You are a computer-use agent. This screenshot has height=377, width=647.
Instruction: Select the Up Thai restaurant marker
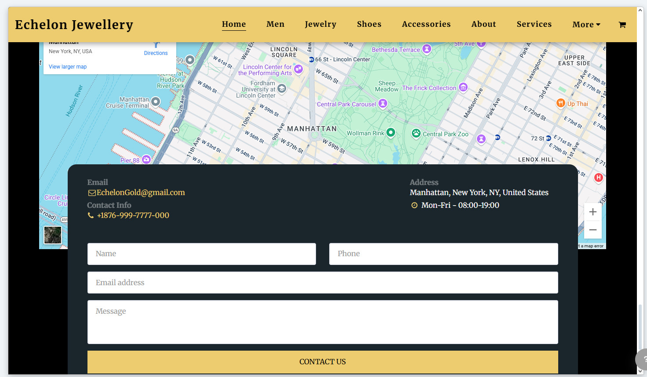tap(560, 103)
